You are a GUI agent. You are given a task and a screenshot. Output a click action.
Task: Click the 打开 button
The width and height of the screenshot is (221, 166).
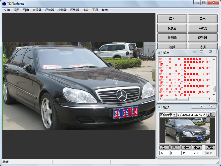[x=186, y=147]
